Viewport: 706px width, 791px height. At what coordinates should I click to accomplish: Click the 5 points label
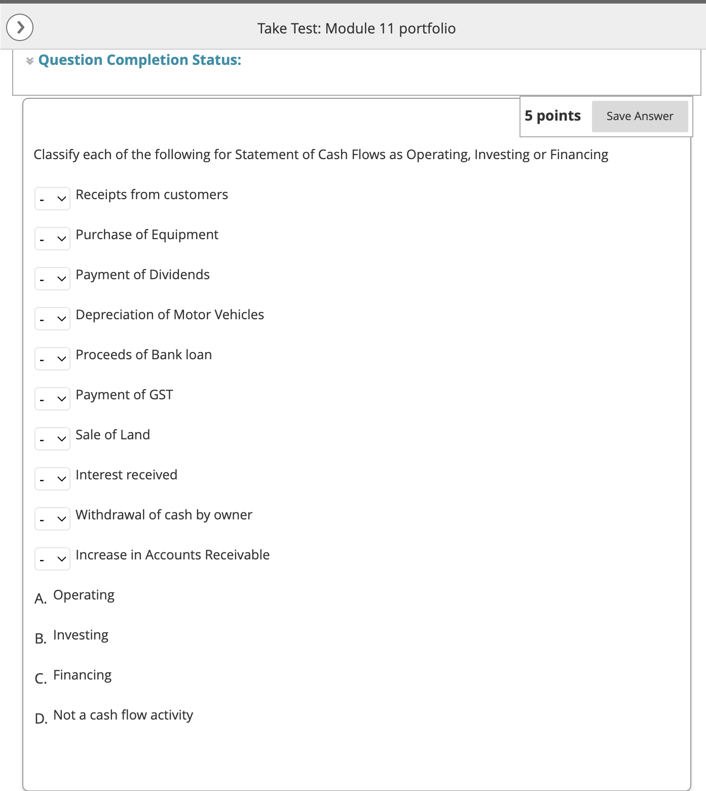pos(552,116)
